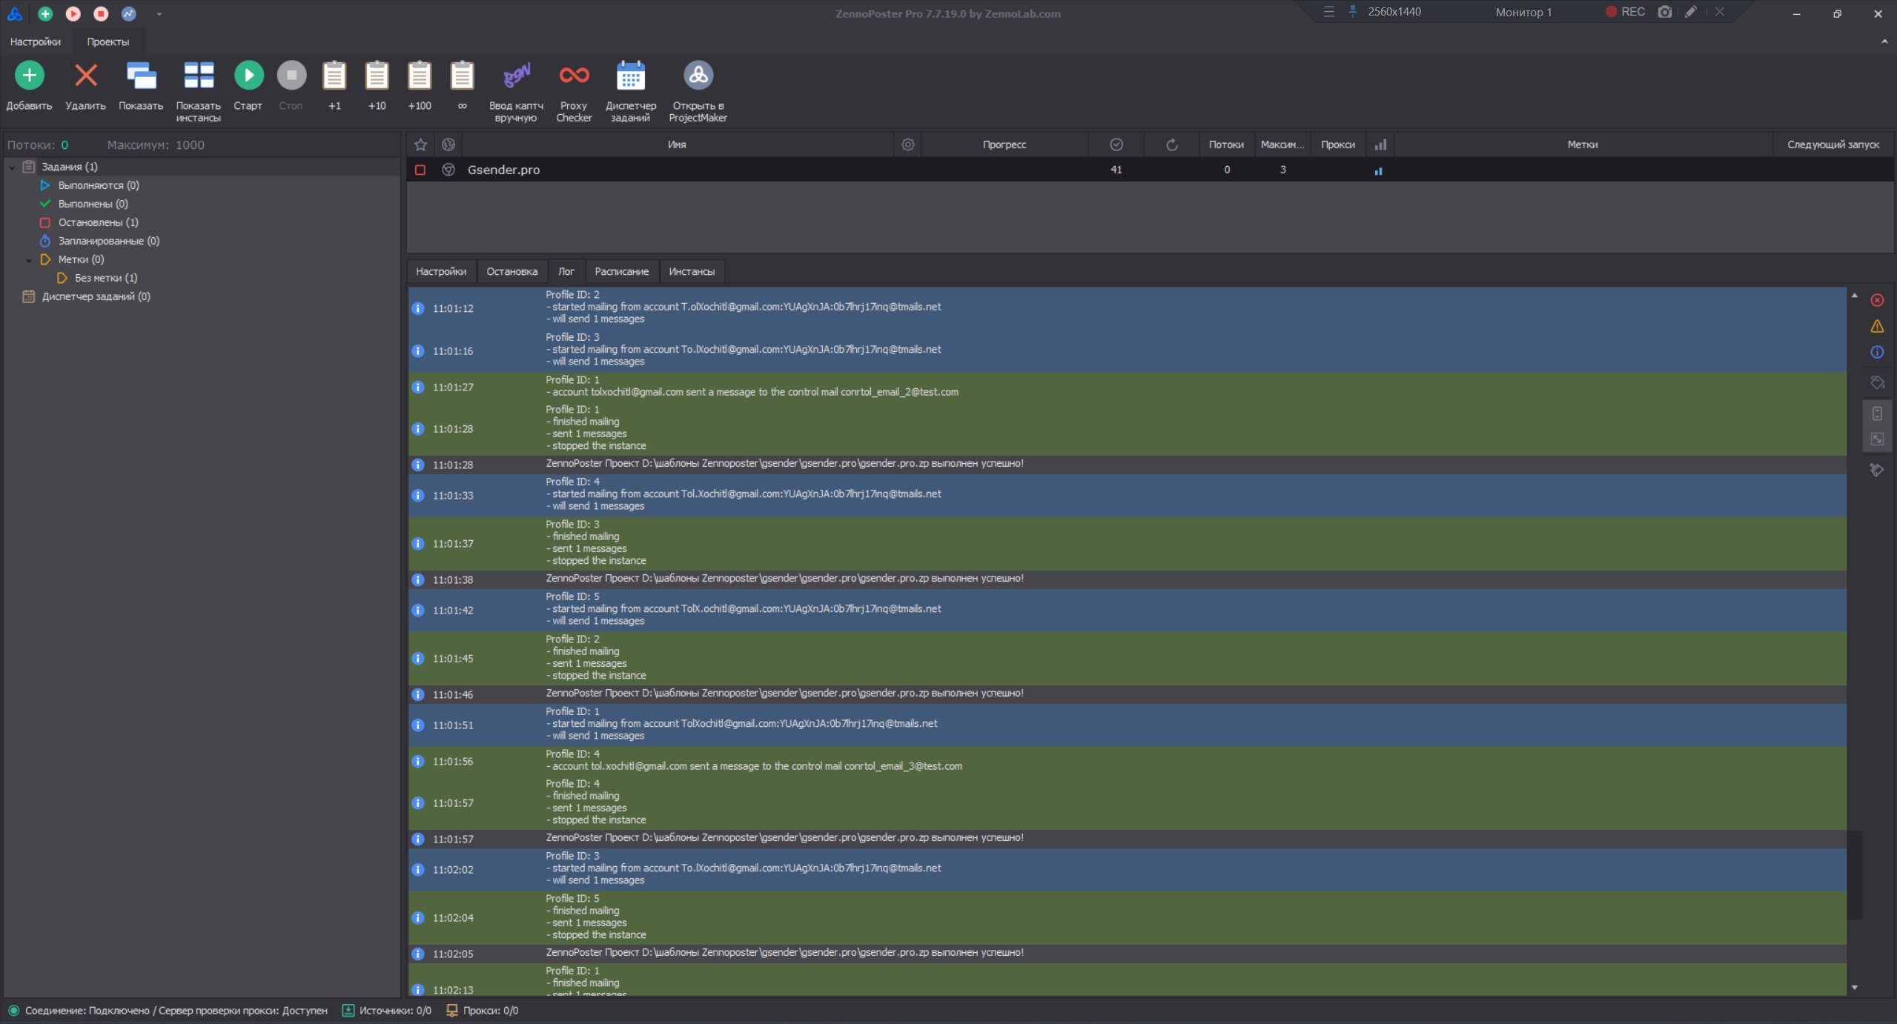Start the project with Старт button
The image size is (1897, 1024).
coord(248,75)
